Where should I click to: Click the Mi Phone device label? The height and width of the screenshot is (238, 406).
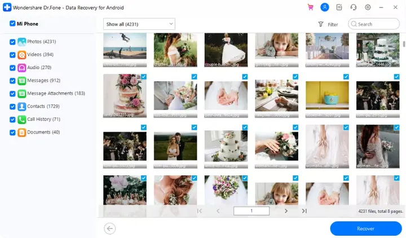pyautogui.click(x=28, y=24)
